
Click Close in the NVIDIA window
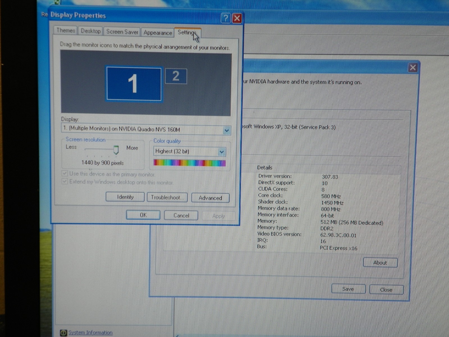386,290
